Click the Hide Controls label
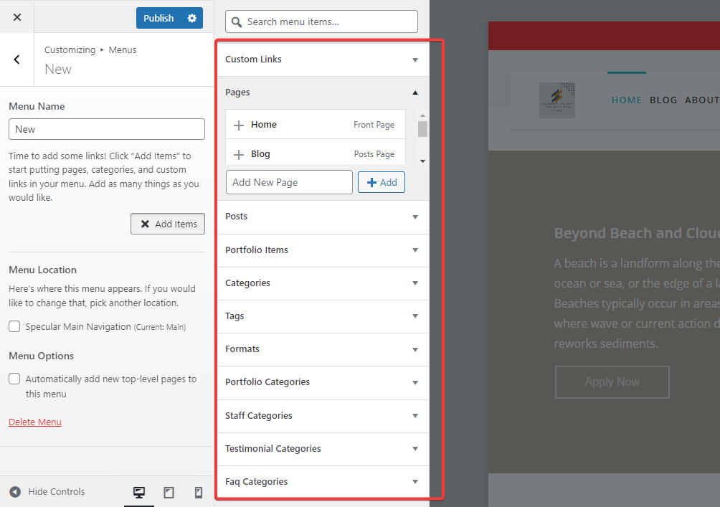 pyautogui.click(x=57, y=492)
